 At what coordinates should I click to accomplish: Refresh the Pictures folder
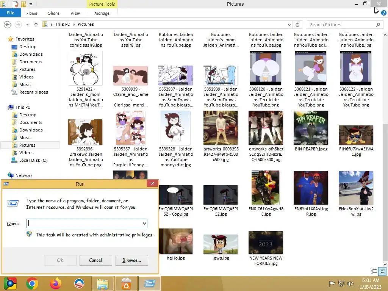297,25
